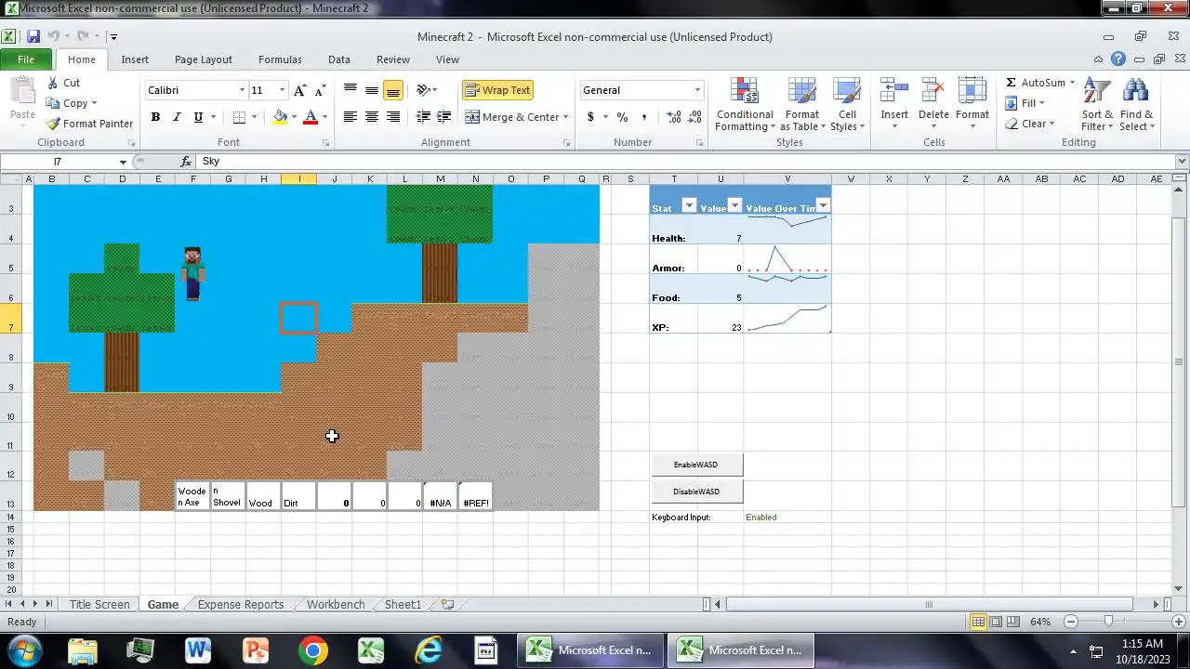Open Excel Help question mark icon
Image resolution: width=1190 pixels, height=669 pixels.
point(1118,59)
